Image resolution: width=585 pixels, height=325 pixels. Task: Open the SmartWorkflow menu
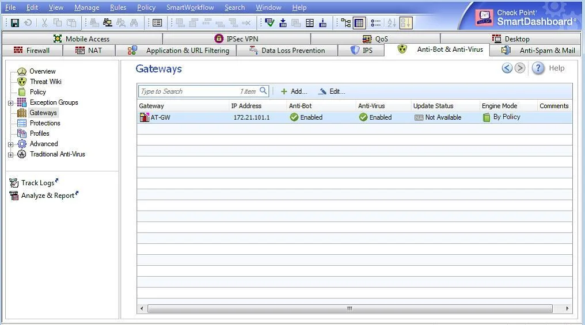[190, 7]
